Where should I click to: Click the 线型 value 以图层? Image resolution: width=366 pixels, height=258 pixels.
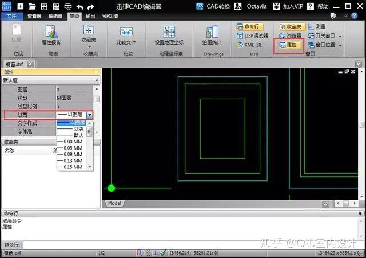[64, 98]
